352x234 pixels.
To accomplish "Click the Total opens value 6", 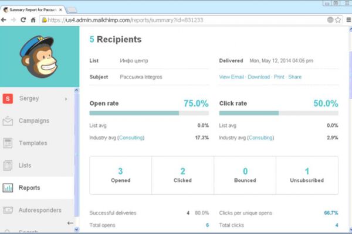I will pyautogui.click(x=207, y=225).
